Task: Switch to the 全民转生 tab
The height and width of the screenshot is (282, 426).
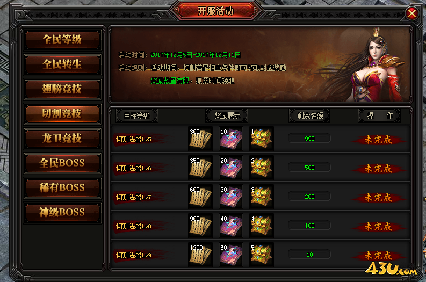Action: (62, 64)
